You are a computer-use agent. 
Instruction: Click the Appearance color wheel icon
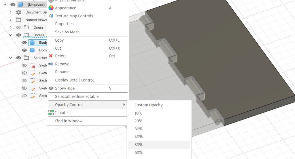(51, 8)
